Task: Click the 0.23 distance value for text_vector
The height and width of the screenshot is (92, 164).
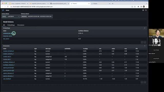Action: pyautogui.click(x=79, y=39)
